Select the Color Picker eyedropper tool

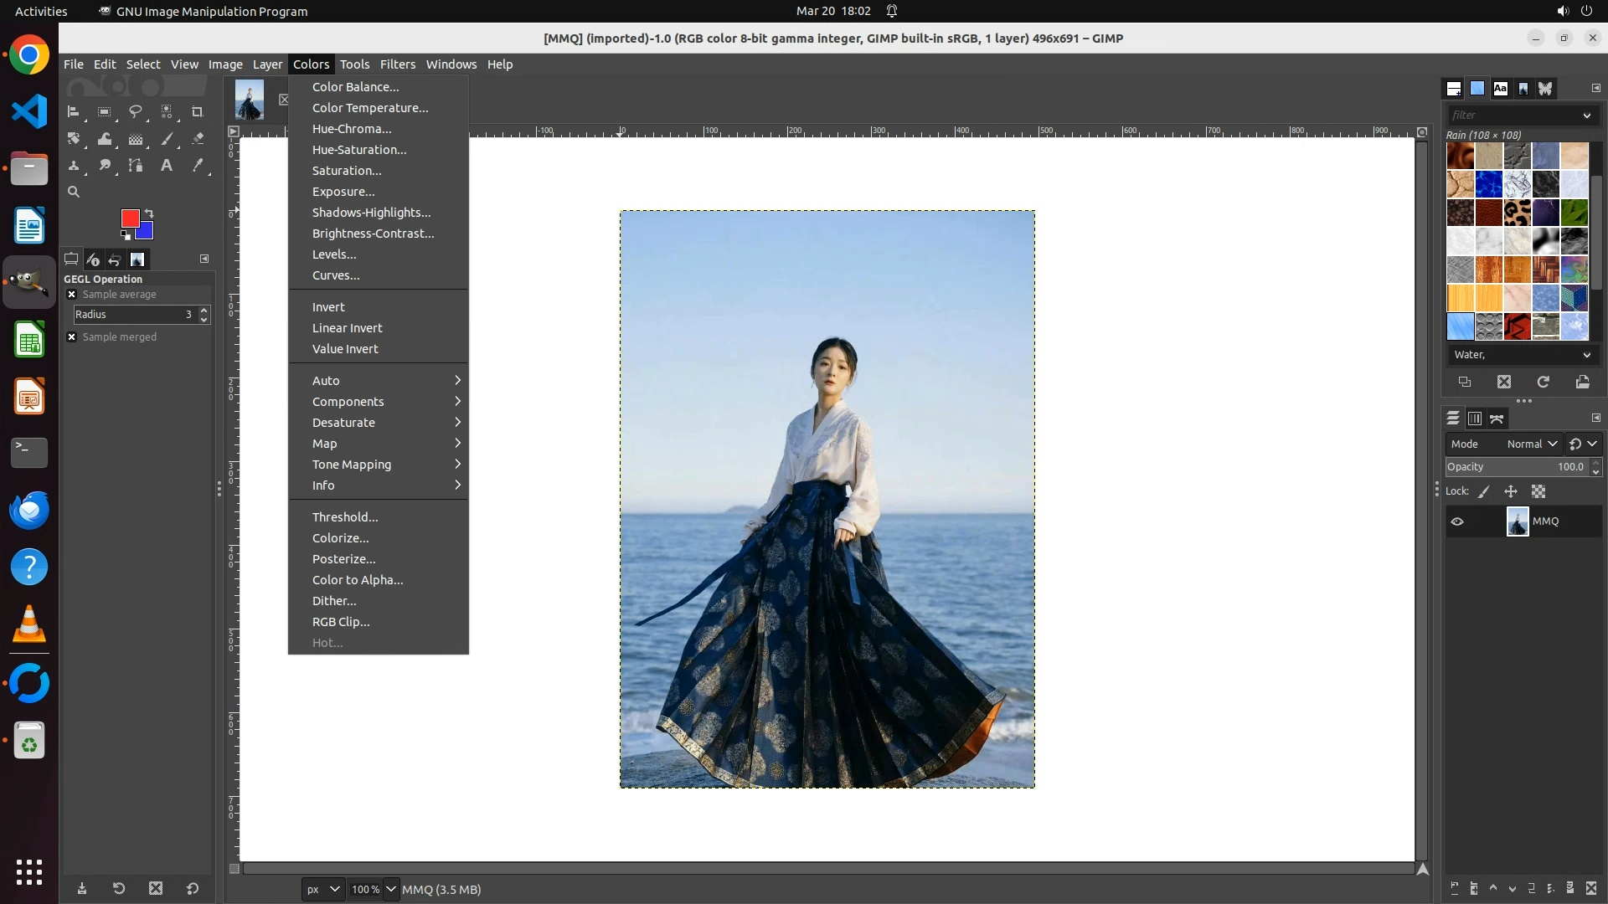click(198, 166)
